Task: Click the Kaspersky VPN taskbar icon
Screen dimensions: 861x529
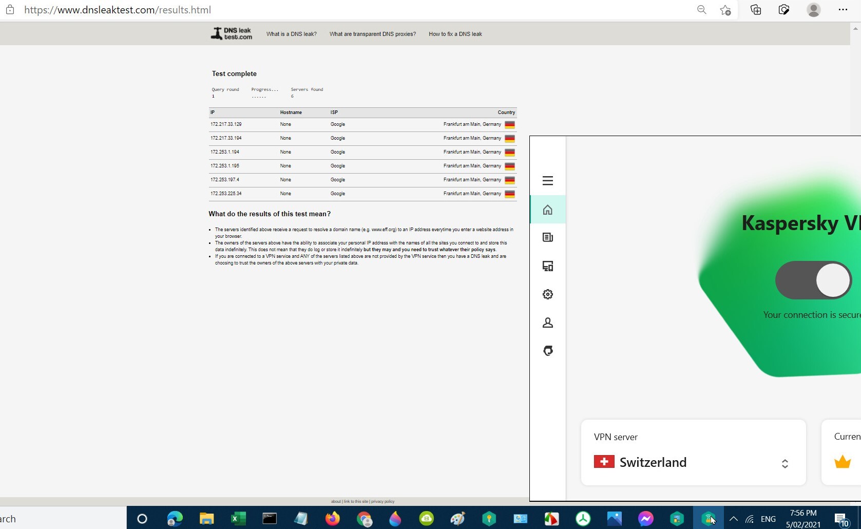Action: (709, 519)
